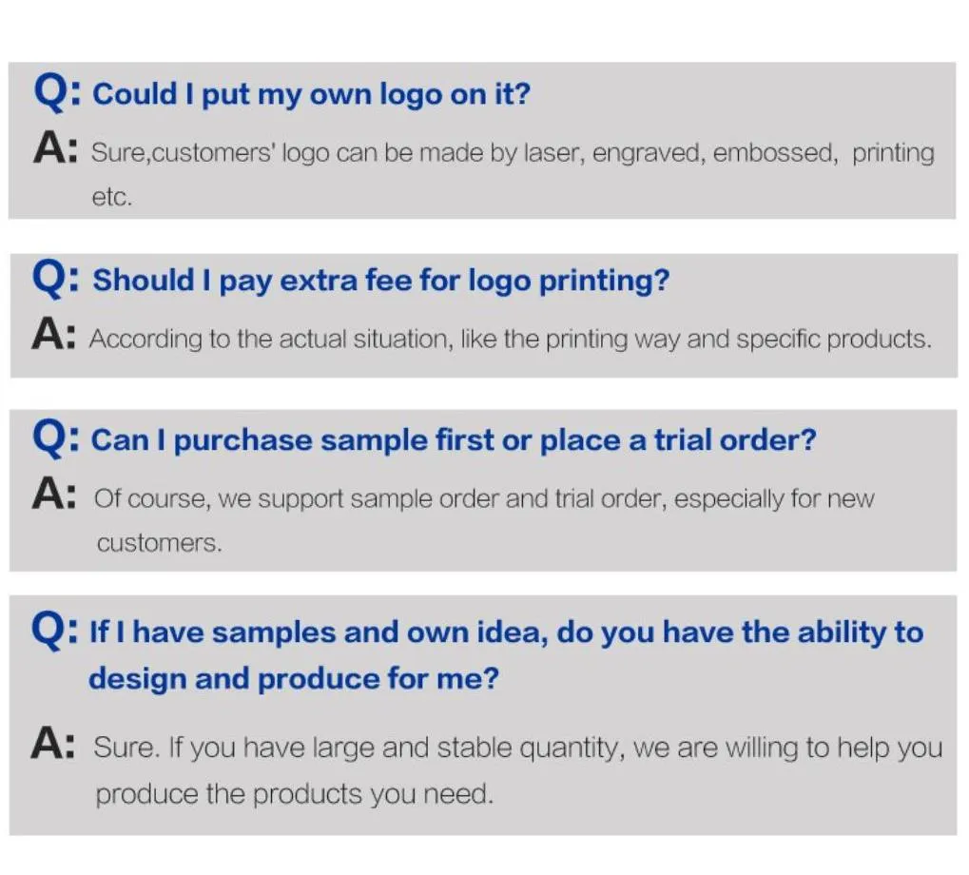The width and height of the screenshot is (969, 875).
Task: Click the A marker beside 'Of course, we support'
Action: [x=52, y=496]
